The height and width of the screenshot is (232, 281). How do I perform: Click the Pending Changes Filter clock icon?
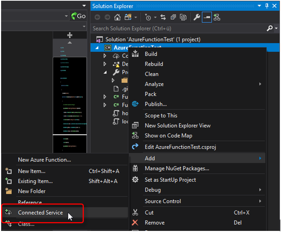click(148, 17)
